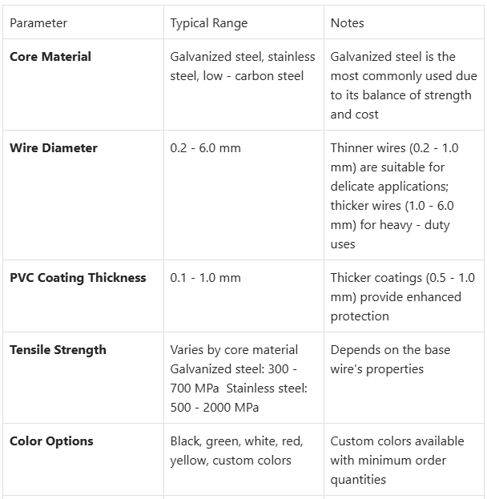
Task: Click the empty cell under Color Options label
Action: (x=80, y=473)
